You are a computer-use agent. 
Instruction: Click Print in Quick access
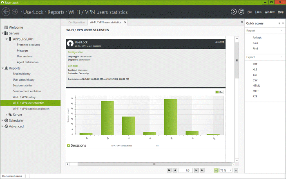tap(255, 43)
